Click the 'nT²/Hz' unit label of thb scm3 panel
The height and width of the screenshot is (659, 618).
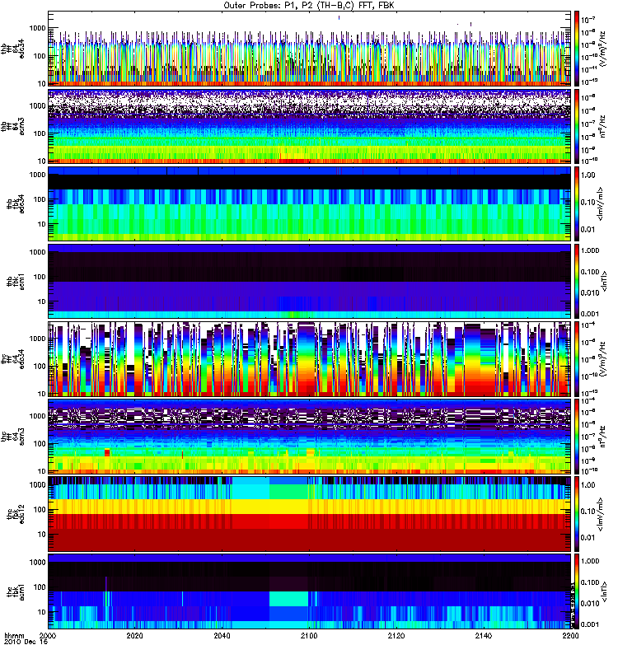(x=603, y=126)
